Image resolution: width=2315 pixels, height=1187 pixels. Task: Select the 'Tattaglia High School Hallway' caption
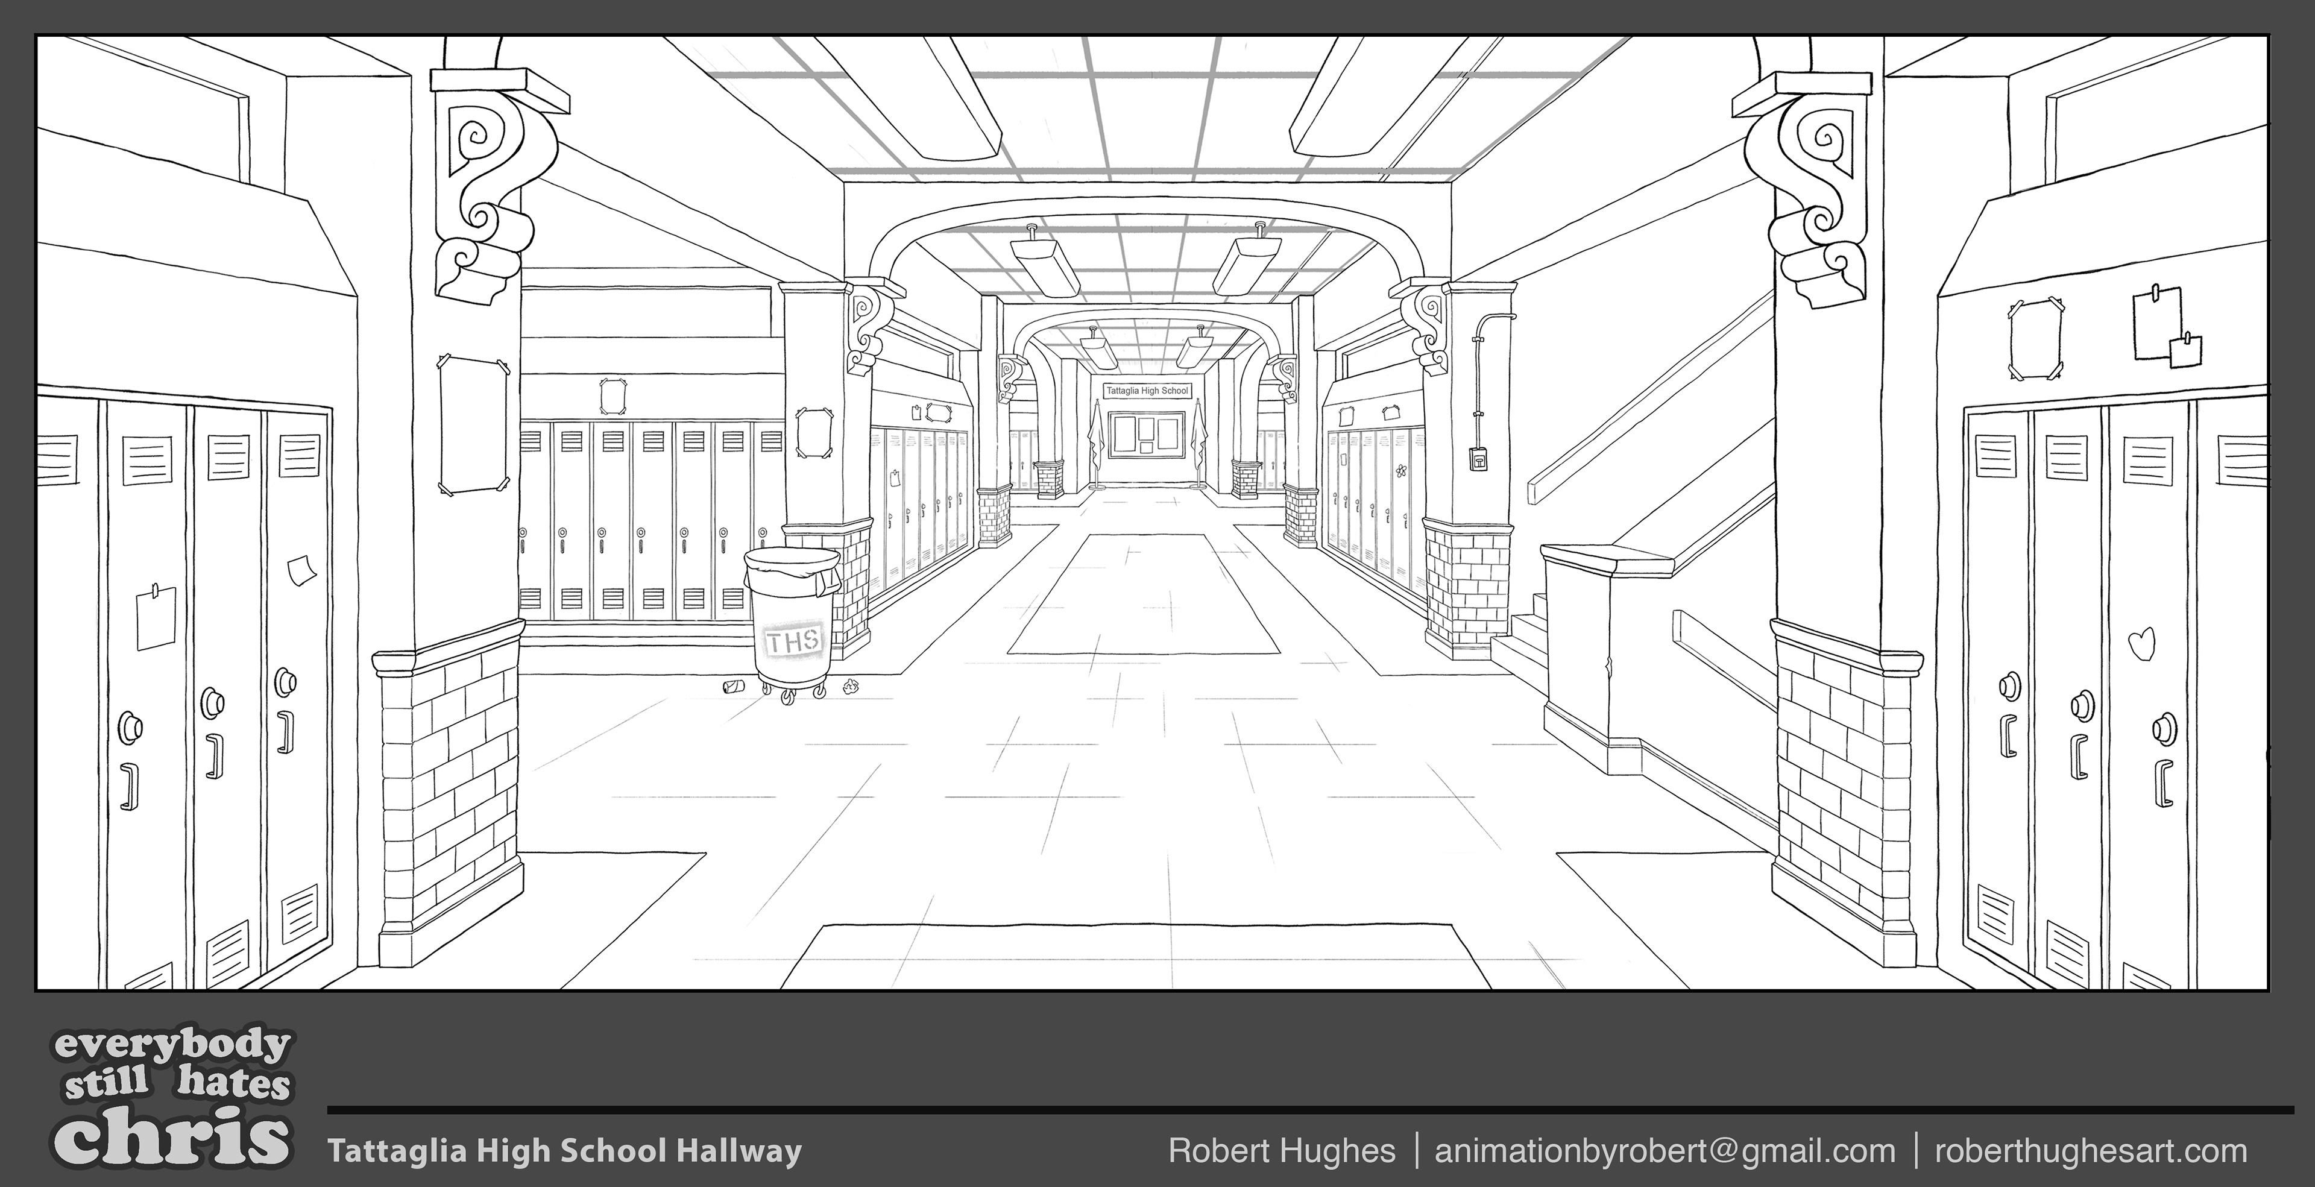(564, 1151)
